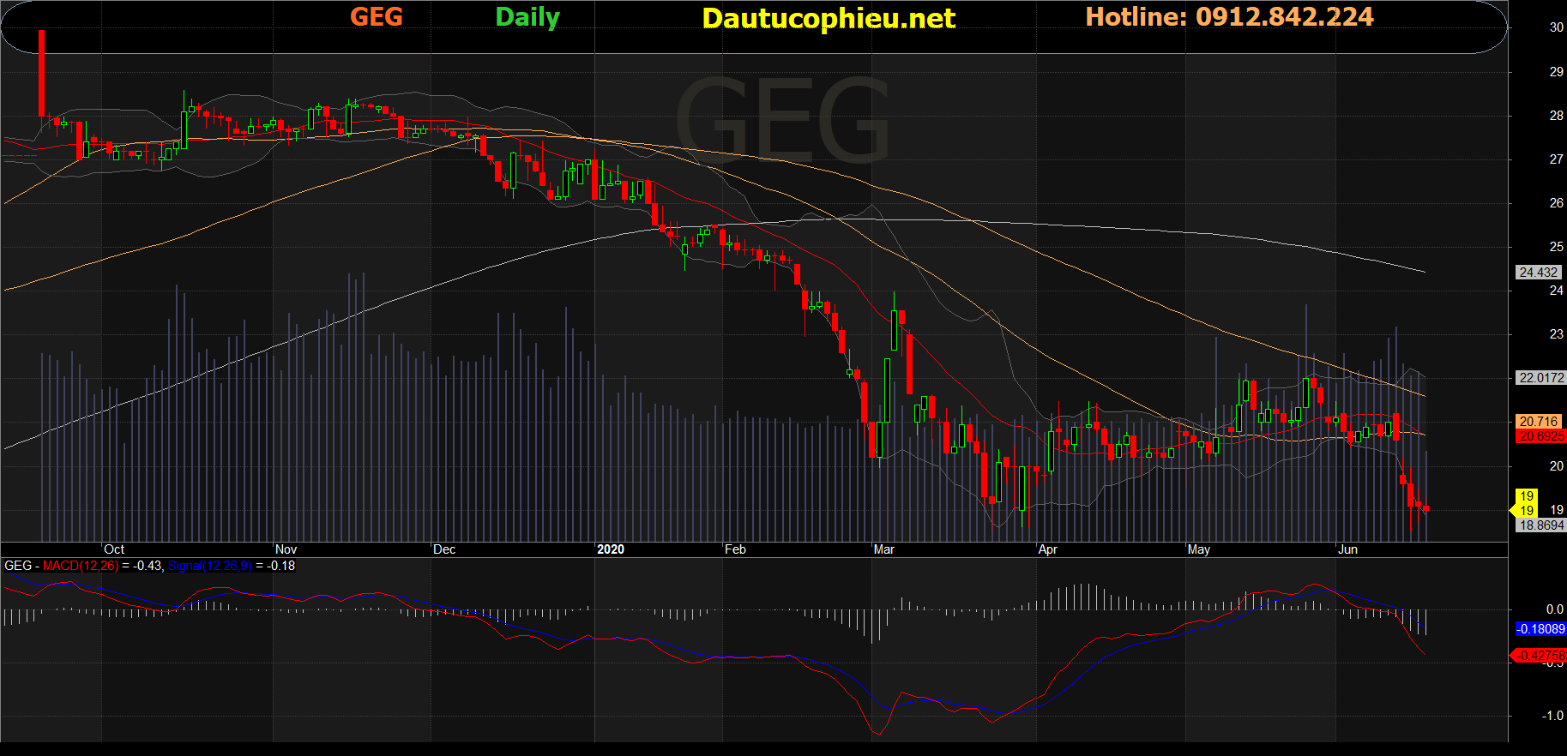Click the red -0.42758 MACD value tag

1540,656
